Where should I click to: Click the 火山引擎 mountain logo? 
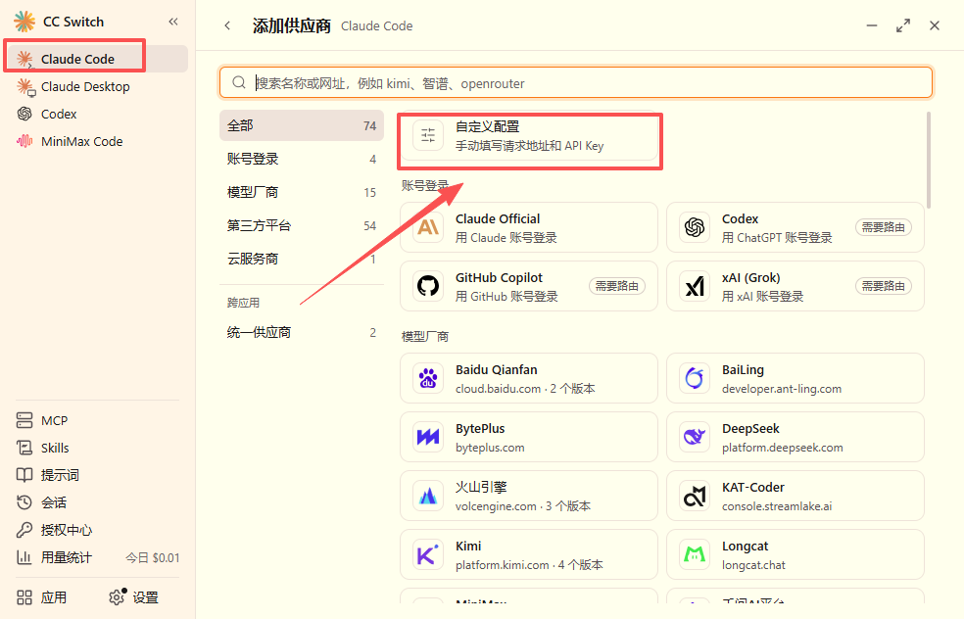pyautogui.click(x=428, y=496)
